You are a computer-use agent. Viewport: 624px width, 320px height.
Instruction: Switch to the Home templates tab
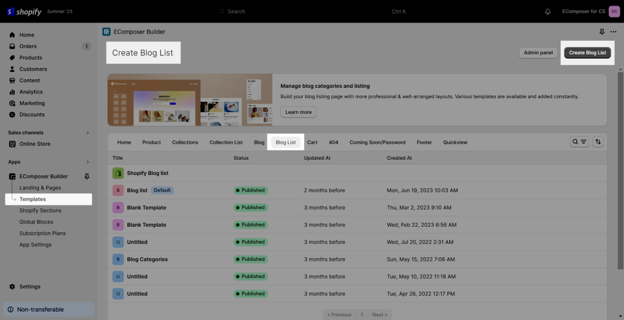pos(124,142)
